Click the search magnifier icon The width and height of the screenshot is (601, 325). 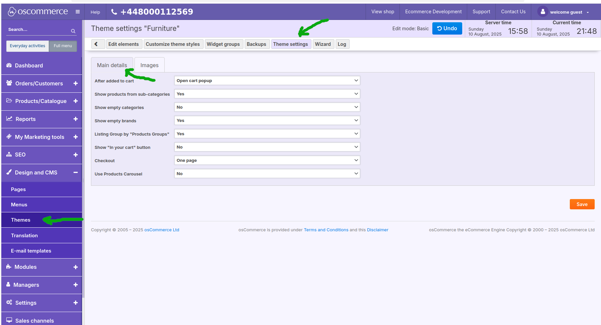click(x=73, y=31)
